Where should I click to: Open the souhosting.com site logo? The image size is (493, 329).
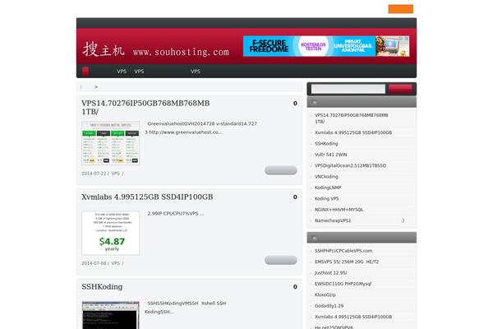click(x=156, y=49)
